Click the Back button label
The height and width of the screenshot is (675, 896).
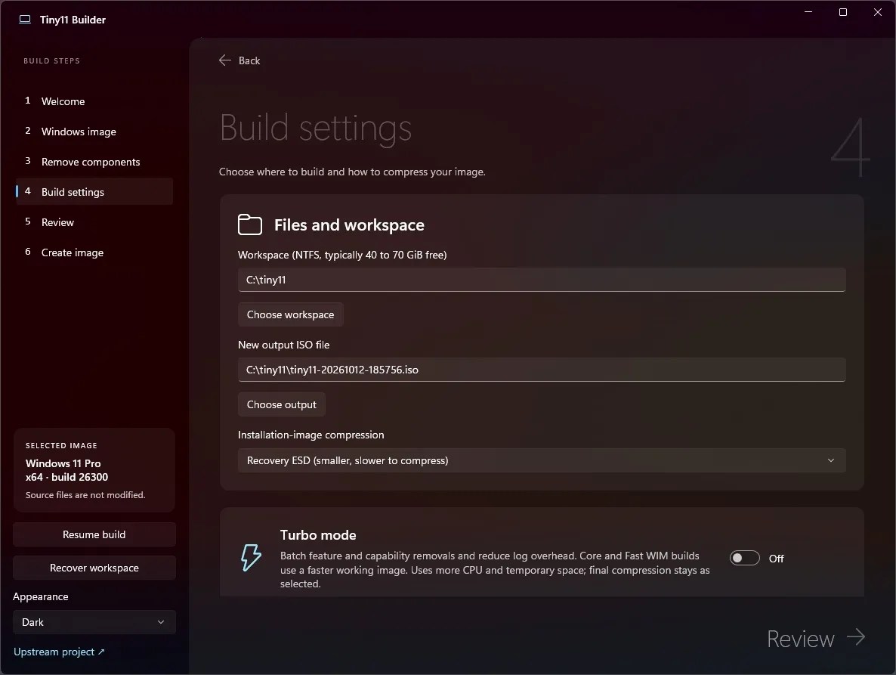tap(249, 60)
